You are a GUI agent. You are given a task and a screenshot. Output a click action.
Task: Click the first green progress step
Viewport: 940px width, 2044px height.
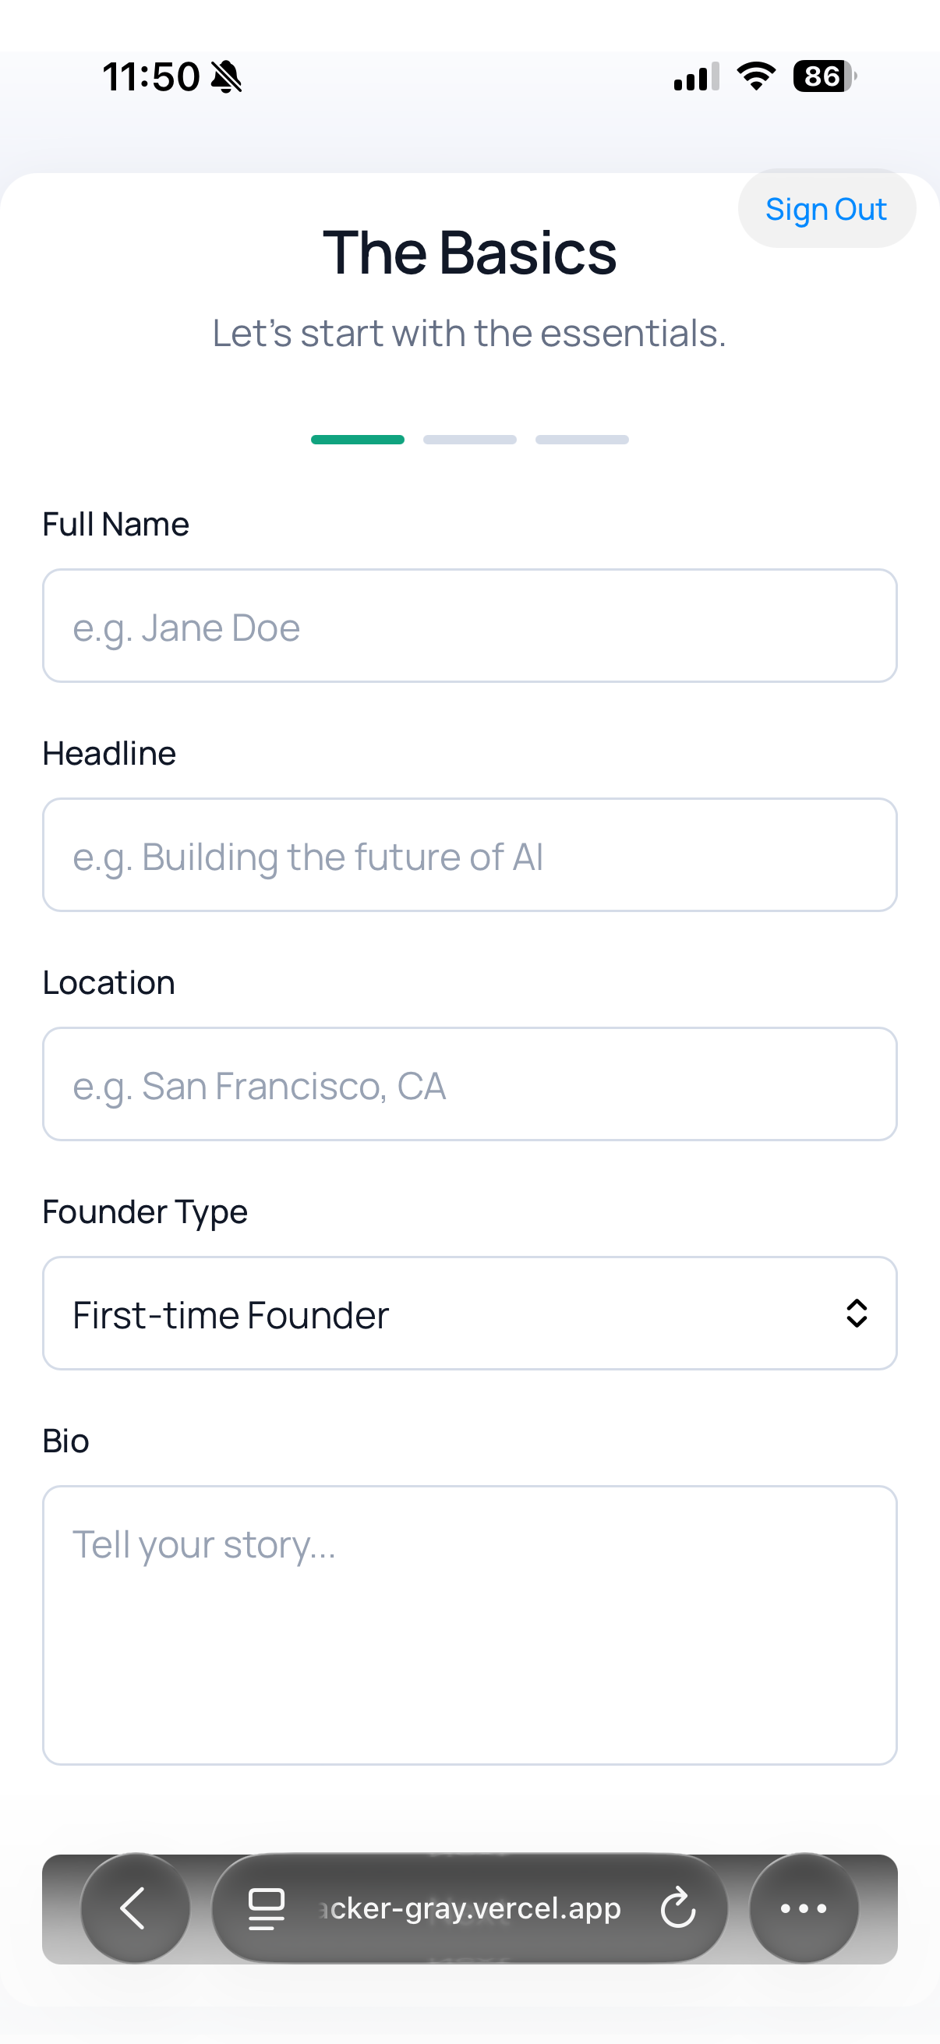[x=357, y=440]
